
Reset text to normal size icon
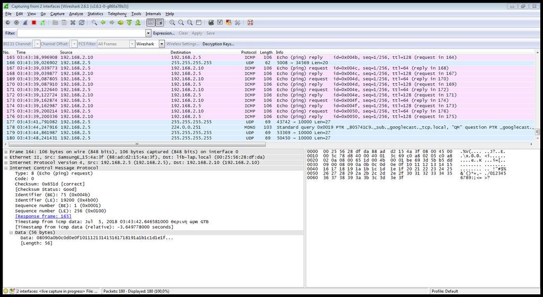pyautogui.click(x=190, y=22)
